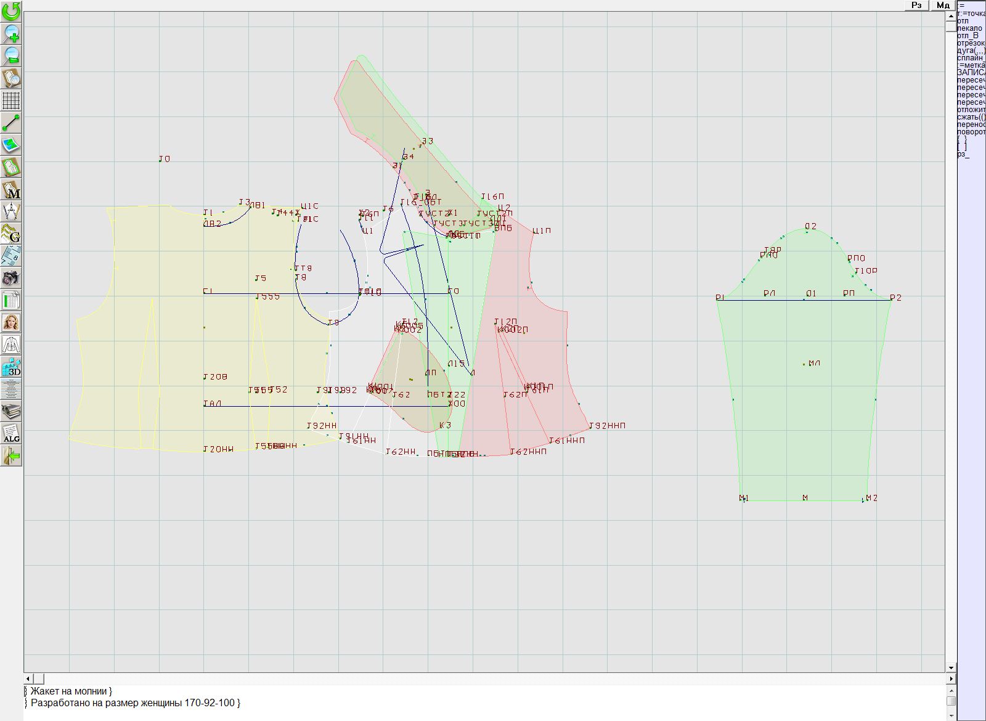Click the camera snapshot icon
This screenshot has width=986, height=721.
[11, 278]
